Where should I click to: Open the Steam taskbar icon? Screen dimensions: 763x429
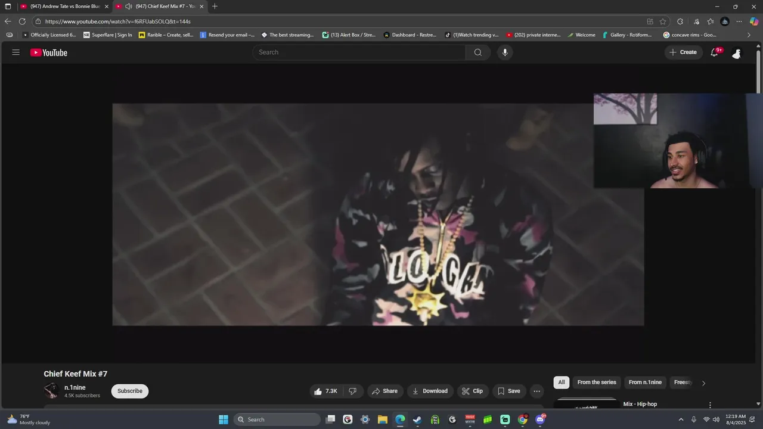[417, 419]
